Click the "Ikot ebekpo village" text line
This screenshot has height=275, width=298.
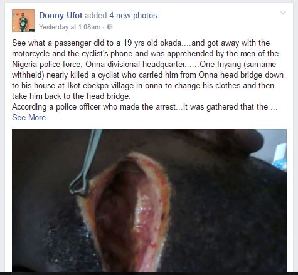tap(143, 85)
